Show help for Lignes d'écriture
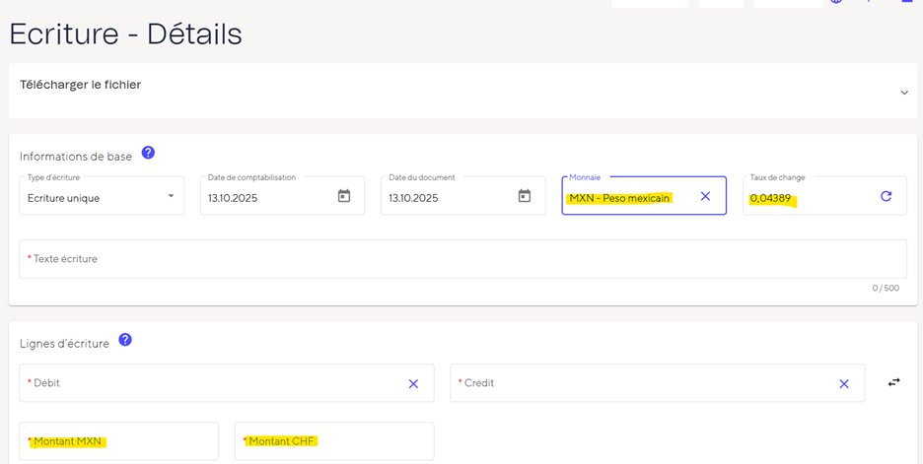Screen dimensions: 923x464 (x=125, y=340)
